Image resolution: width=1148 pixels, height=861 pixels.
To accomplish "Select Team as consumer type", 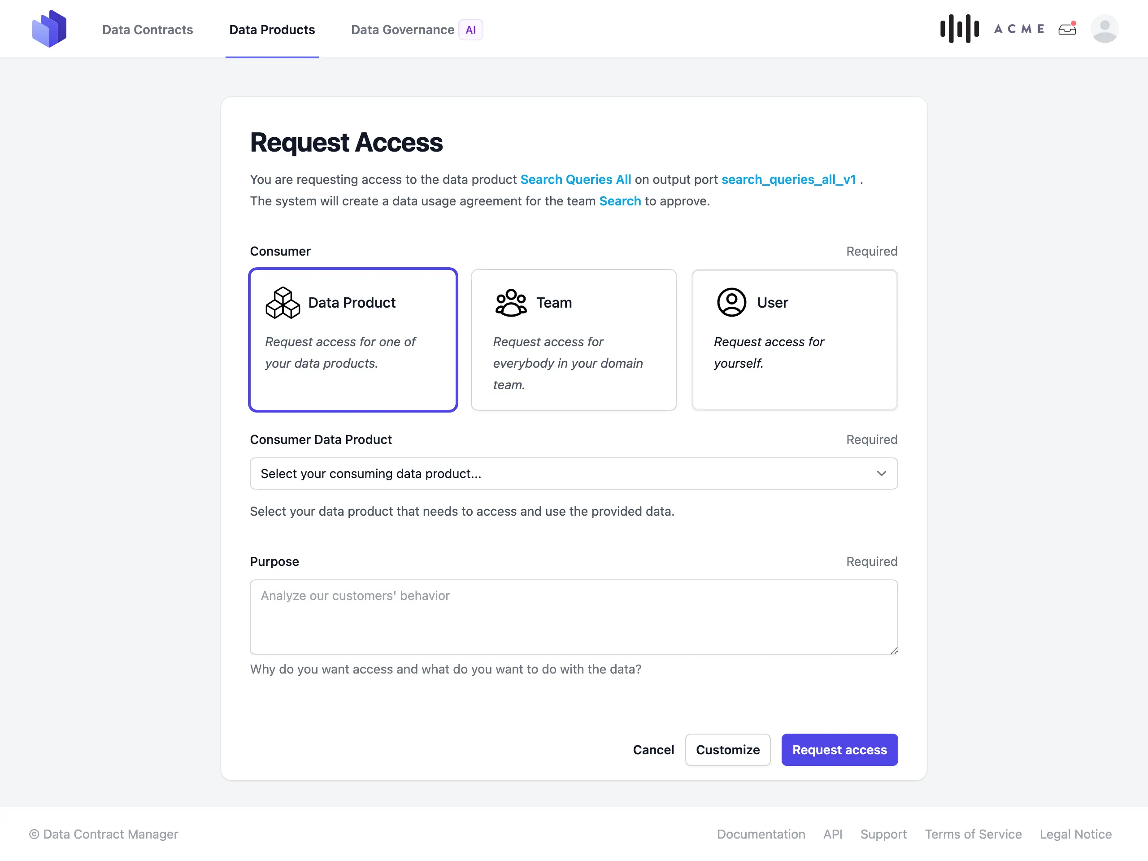I will (574, 340).
